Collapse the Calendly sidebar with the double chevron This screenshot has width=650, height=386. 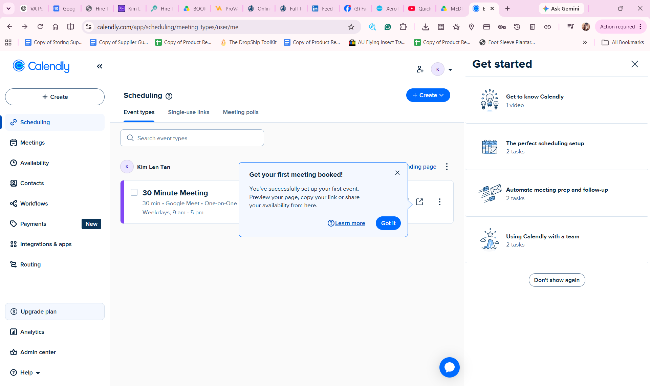coord(100,66)
